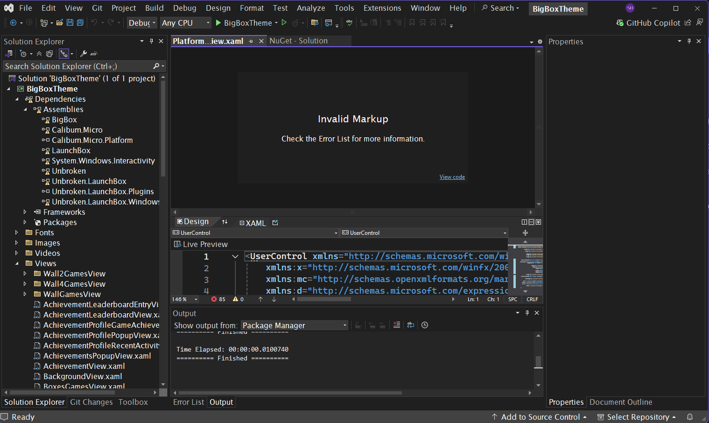This screenshot has width=709, height=423.
Task: Click the Toggle Bookmark toolbar icon
Action: point(412,22)
